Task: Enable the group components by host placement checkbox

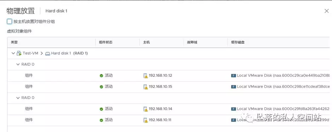Action: point(9,21)
